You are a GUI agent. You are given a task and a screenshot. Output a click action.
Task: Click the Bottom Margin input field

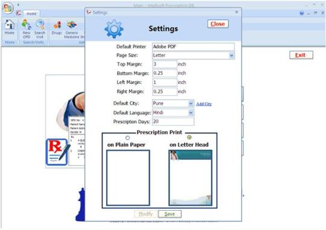tap(165, 73)
